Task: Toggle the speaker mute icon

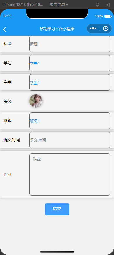Action: [x=108, y=5]
